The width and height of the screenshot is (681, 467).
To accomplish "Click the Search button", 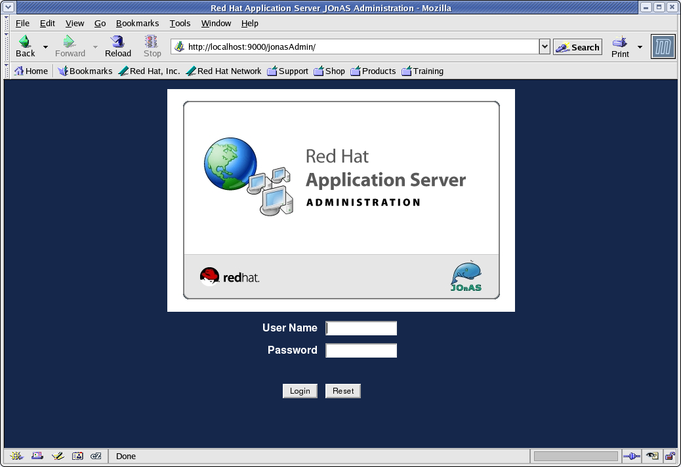I will point(577,47).
